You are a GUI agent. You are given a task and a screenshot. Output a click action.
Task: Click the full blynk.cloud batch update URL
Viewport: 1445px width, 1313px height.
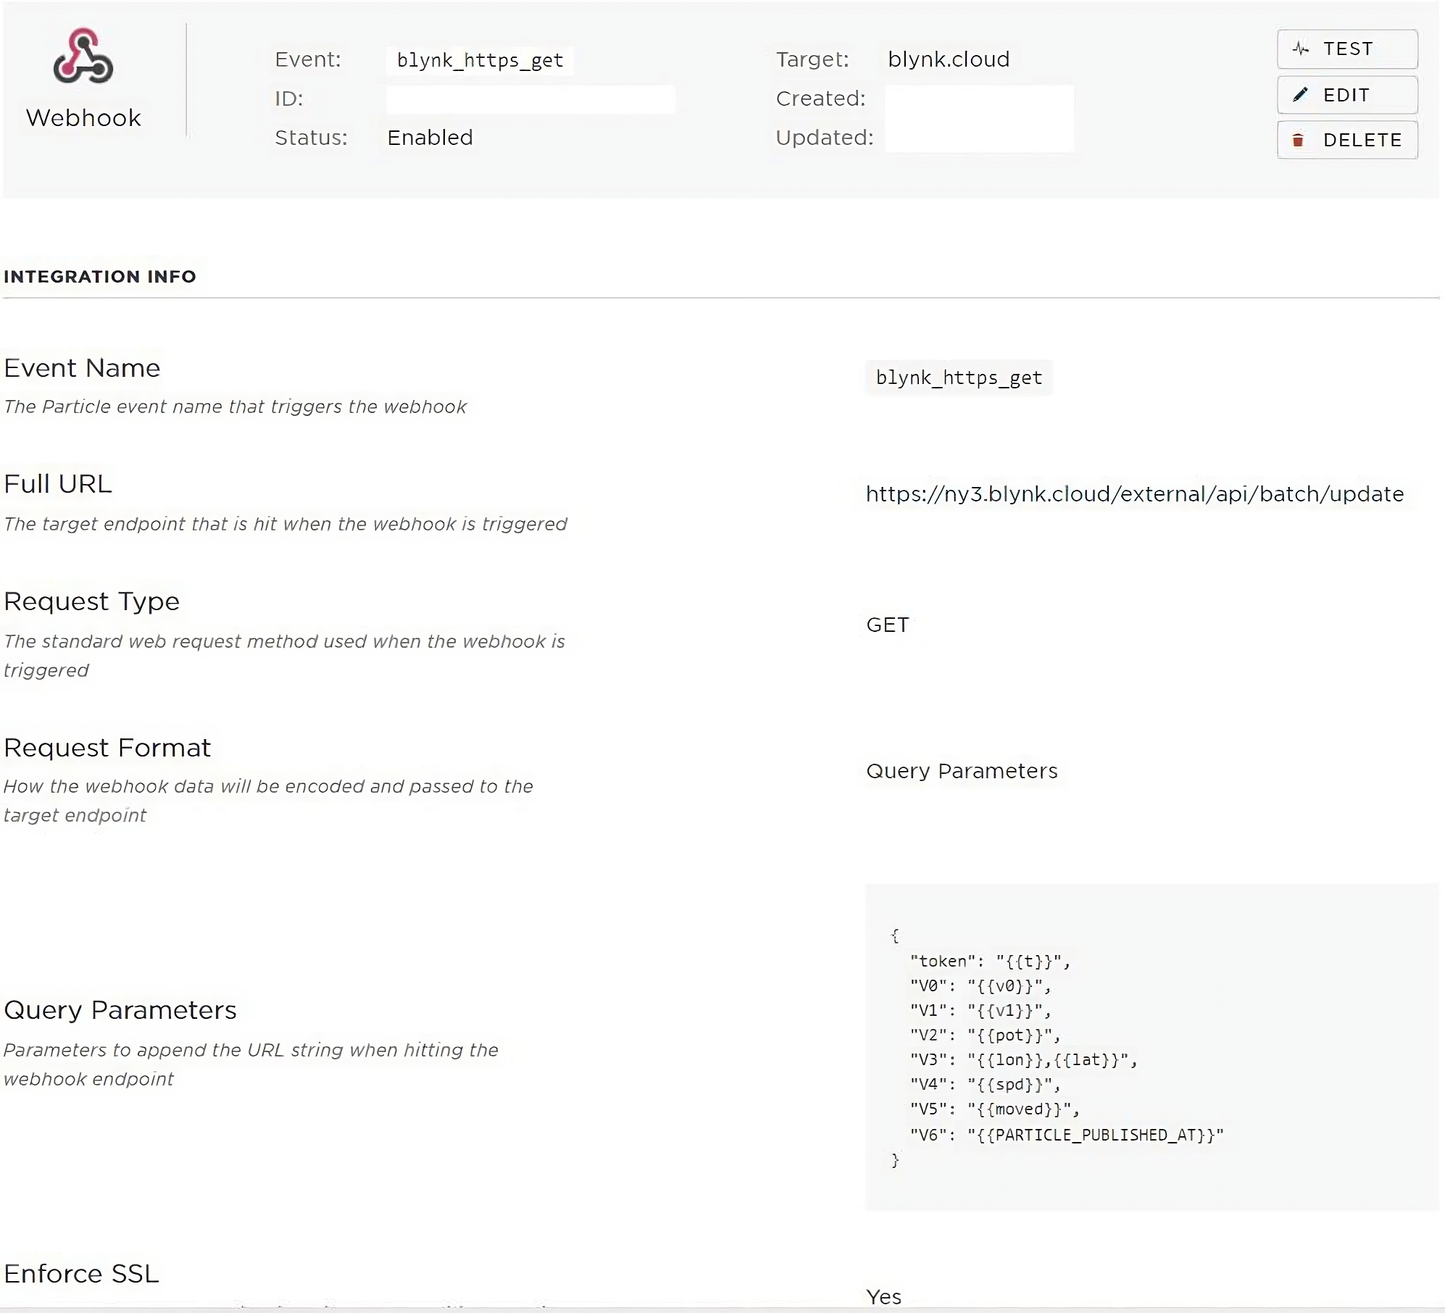pyautogui.click(x=1134, y=494)
